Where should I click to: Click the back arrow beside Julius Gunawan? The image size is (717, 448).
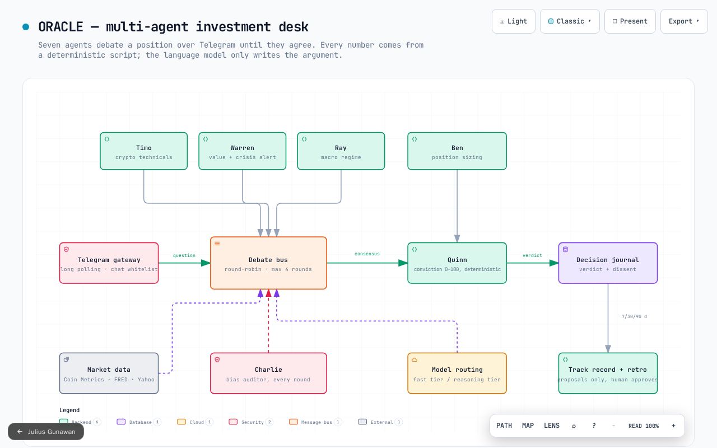(x=20, y=432)
